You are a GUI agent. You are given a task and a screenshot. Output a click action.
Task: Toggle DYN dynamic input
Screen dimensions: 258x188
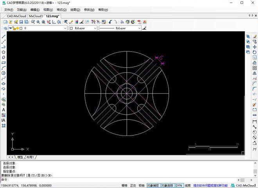coord(179,185)
